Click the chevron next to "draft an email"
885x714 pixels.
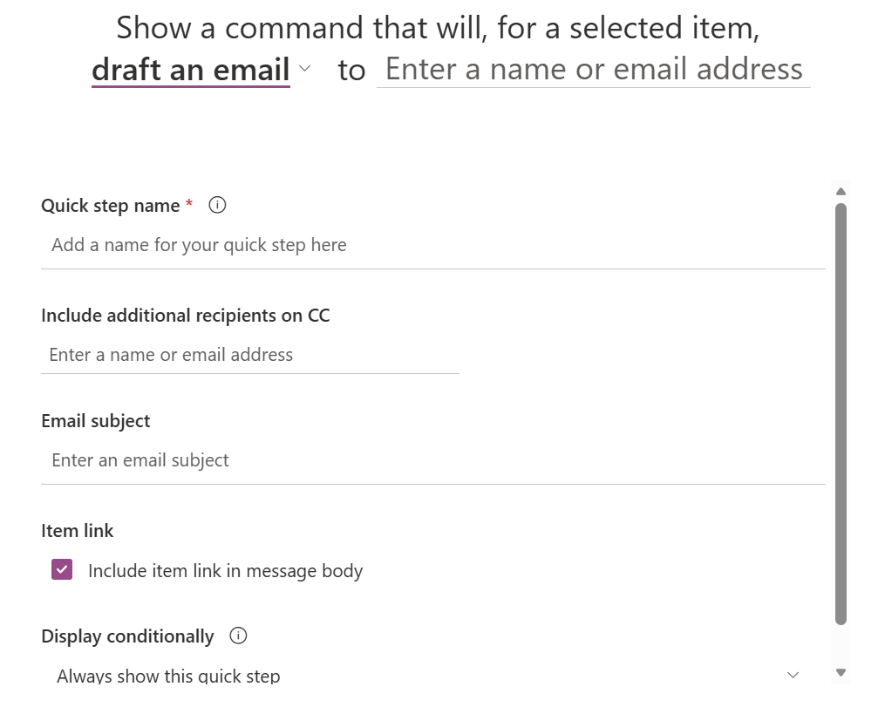304,69
